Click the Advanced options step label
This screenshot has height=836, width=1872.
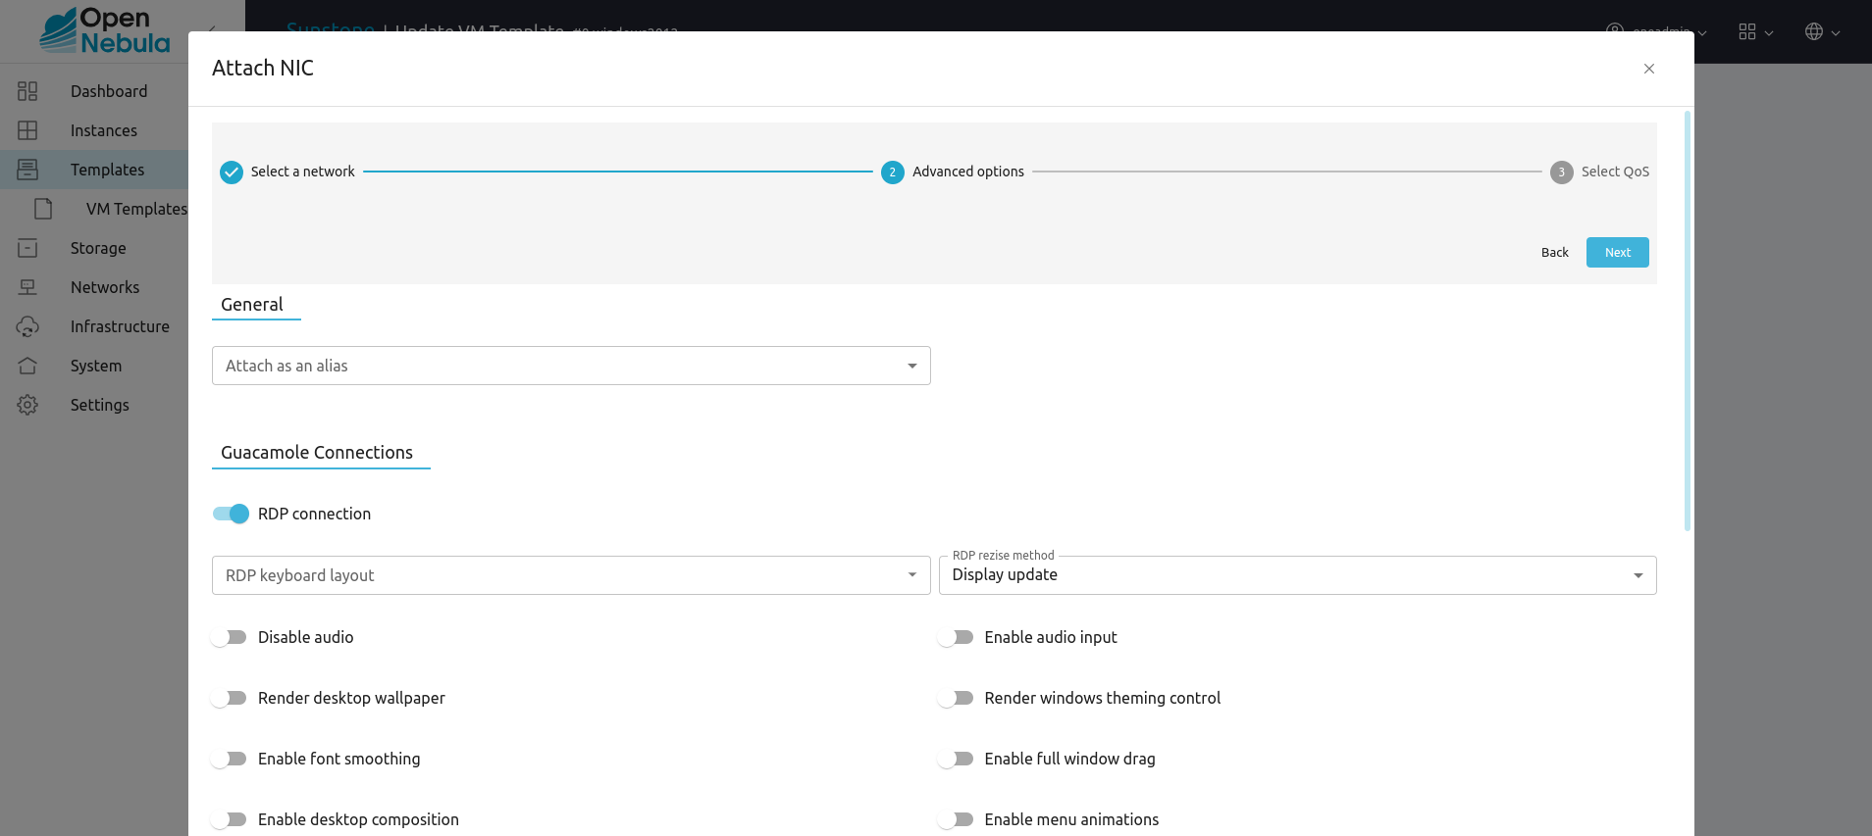(968, 172)
